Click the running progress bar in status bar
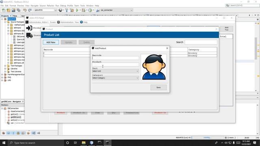The image size is (260, 146). pyautogui.click(x=208, y=137)
